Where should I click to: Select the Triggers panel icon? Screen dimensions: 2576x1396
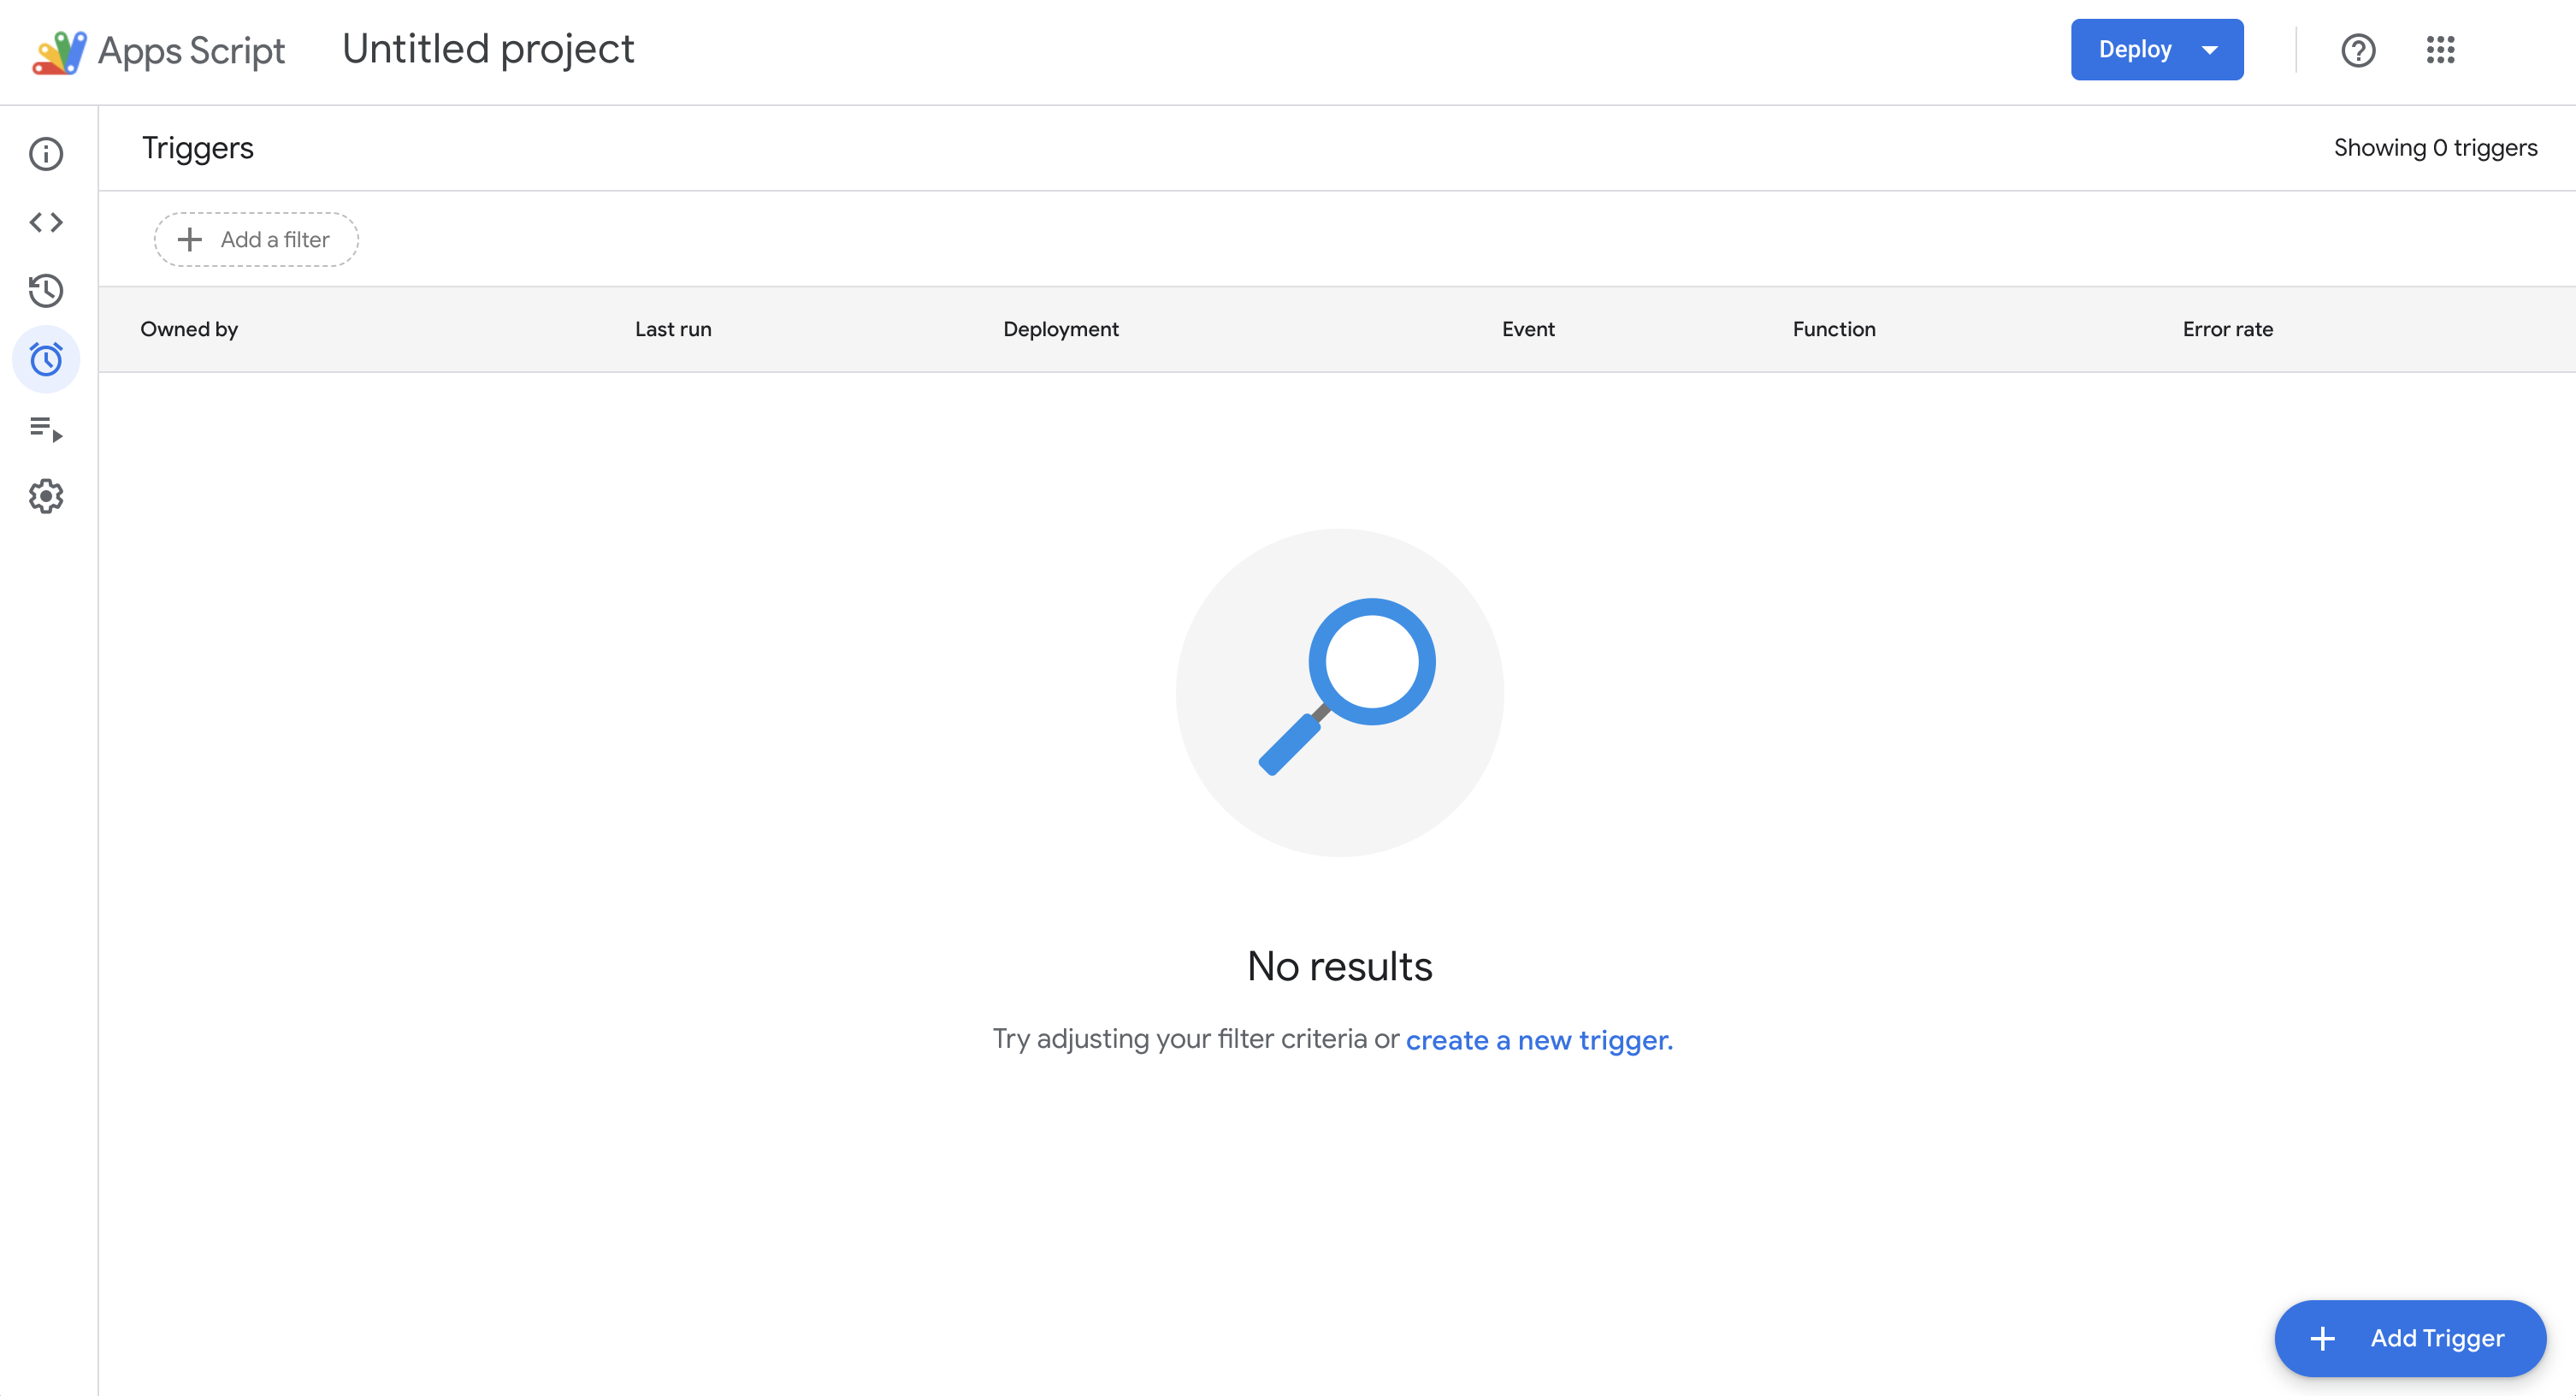pos(46,359)
